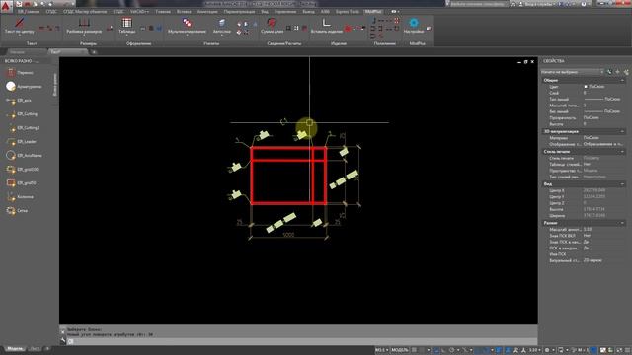This screenshot has height=355, width=632.
Task: Click the workspace switching gear in status bar
Action: point(547,350)
